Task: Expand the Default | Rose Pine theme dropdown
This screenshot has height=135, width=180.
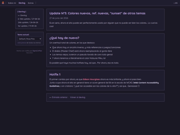Action: (30, 39)
